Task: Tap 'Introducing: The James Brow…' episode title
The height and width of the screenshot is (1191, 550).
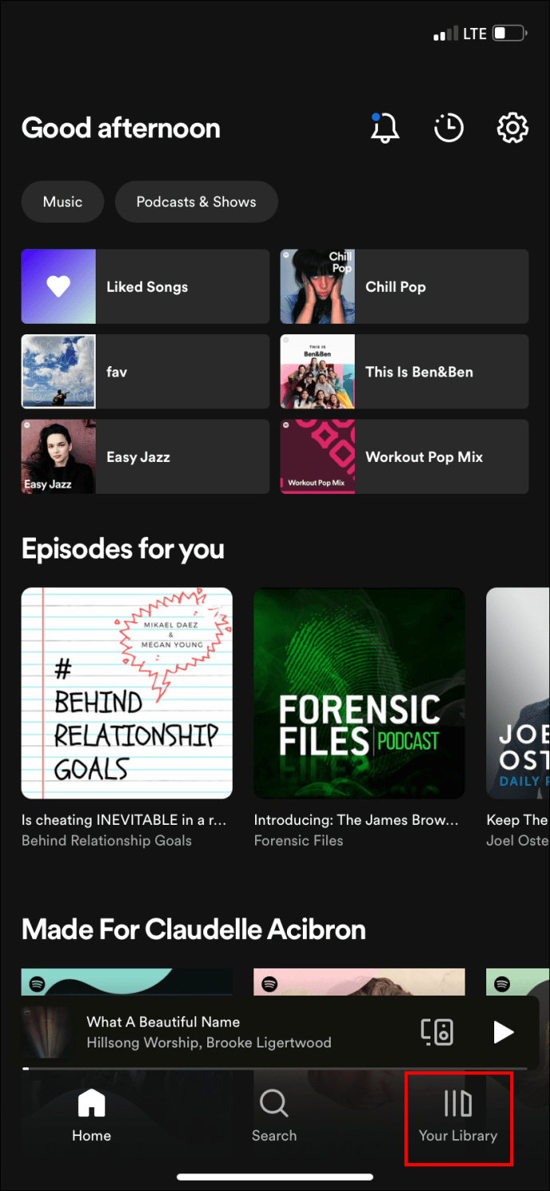Action: pos(356,819)
